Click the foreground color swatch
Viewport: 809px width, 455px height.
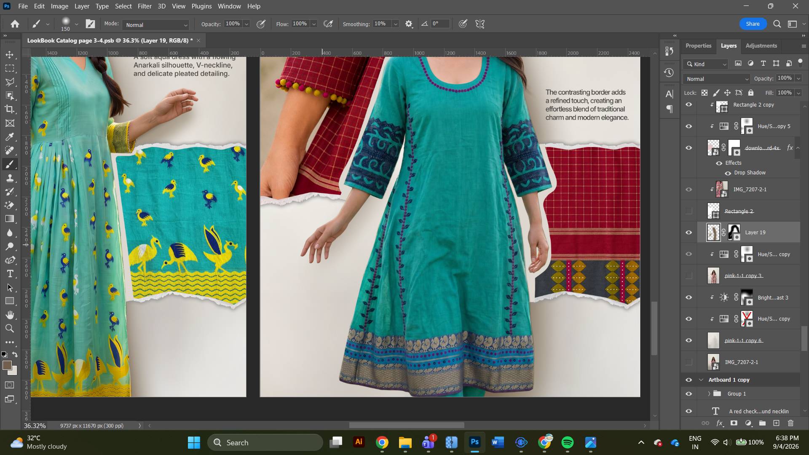tap(7, 366)
